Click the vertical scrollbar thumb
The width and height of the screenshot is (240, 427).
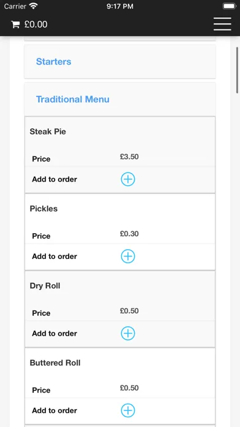click(238, 70)
